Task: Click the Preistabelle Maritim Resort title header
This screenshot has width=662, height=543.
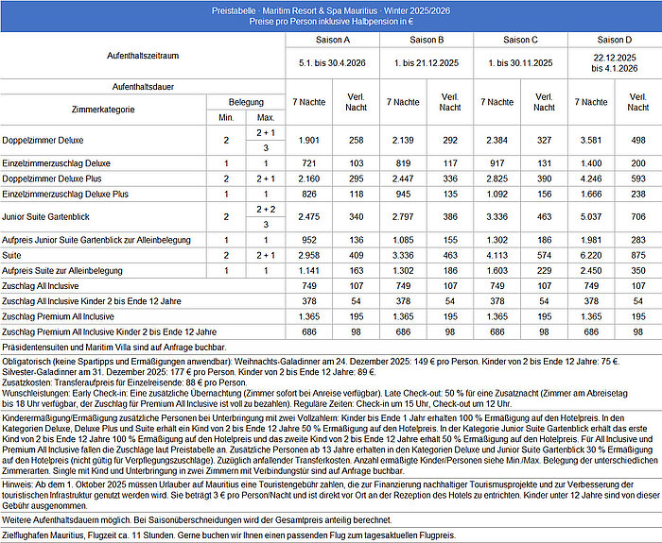Action: click(331, 16)
